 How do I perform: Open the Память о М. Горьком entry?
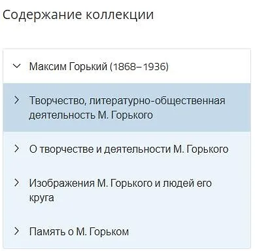(79, 232)
